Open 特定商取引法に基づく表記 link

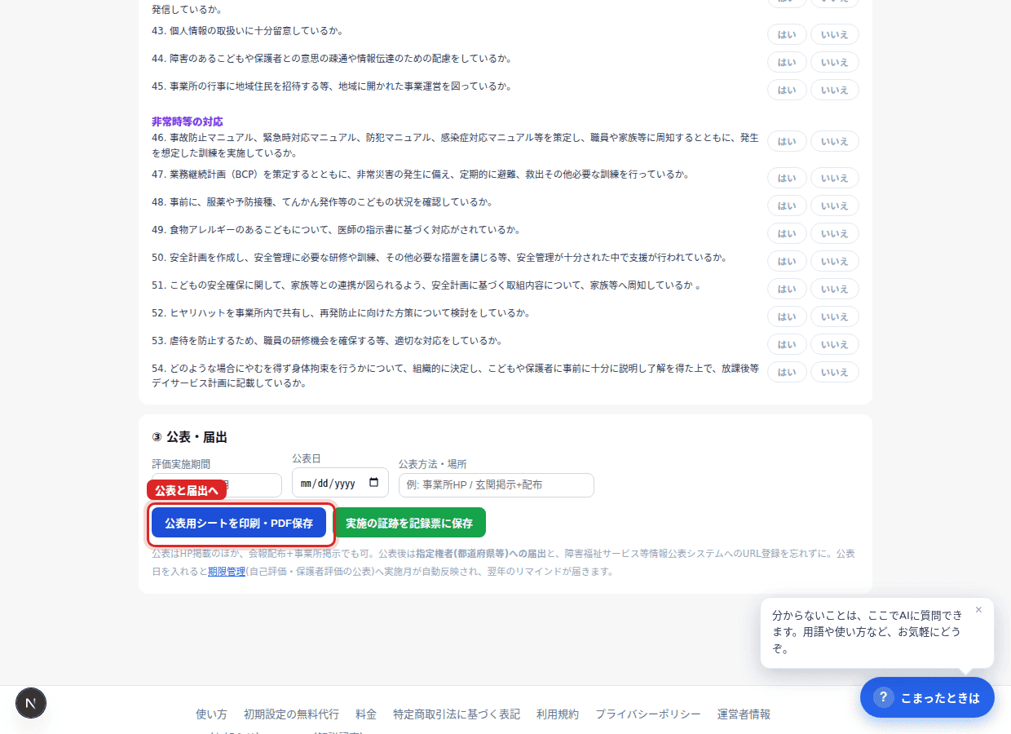coord(457,714)
